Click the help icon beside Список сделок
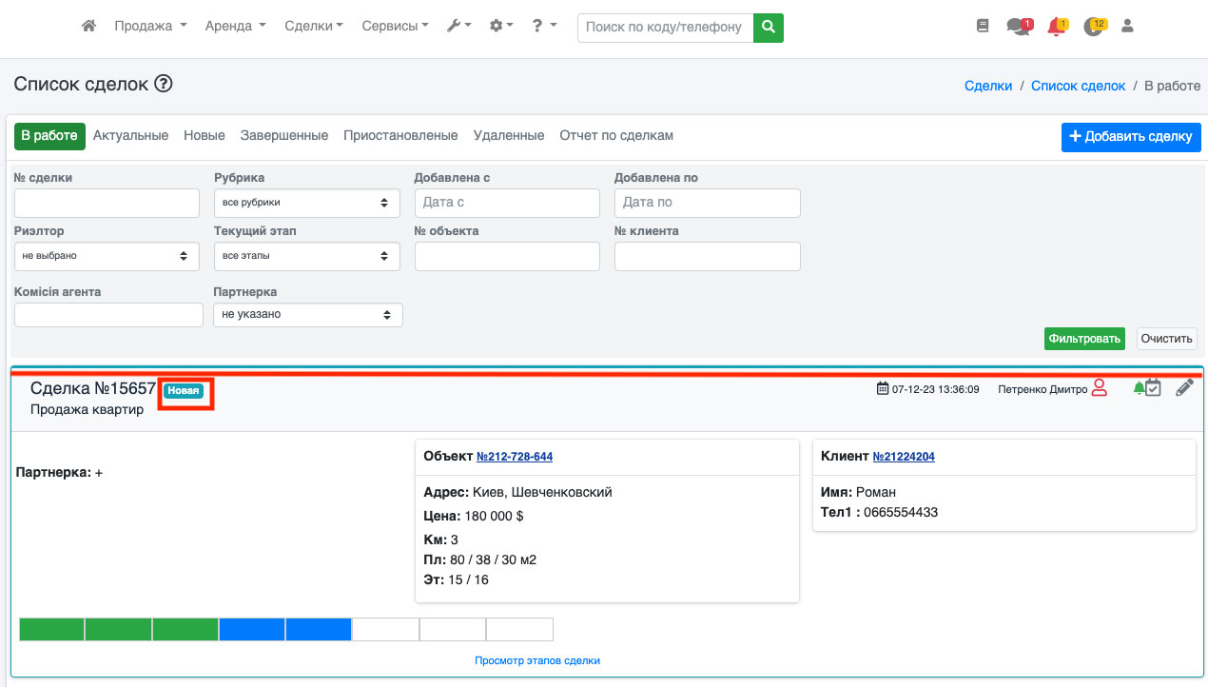This screenshot has width=1208, height=687. coord(164,85)
